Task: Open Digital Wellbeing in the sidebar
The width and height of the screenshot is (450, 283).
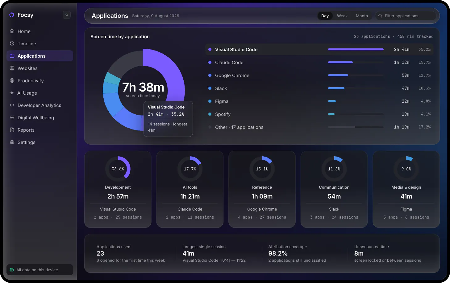Action: click(40, 117)
